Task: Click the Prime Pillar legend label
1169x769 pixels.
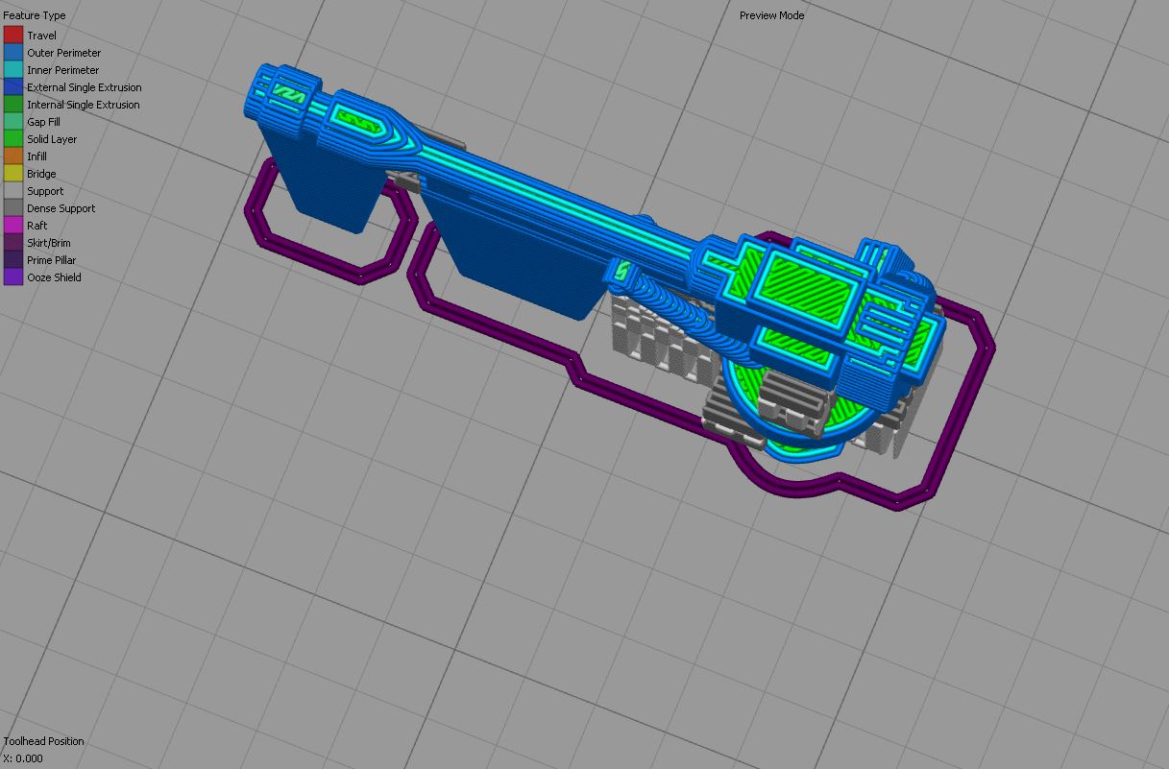Action: 51,260
